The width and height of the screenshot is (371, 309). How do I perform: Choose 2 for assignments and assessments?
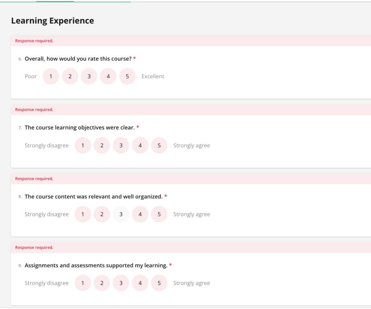[102, 283]
